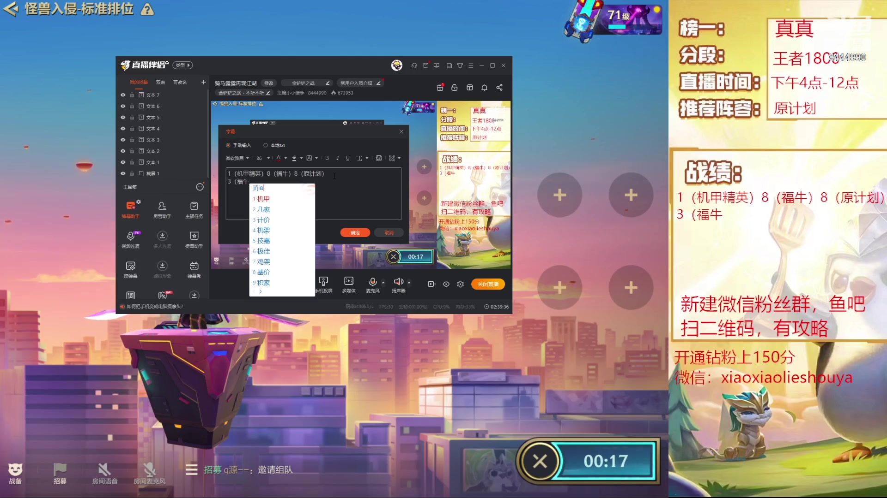The width and height of the screenshot is (887, 498).
Task: Open the 主播任务 tool
Action: click(194, 209)
